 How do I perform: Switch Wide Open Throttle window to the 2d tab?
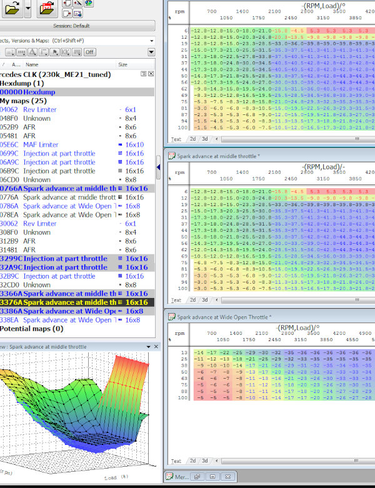pyautogui.click(x=193, y=461)
